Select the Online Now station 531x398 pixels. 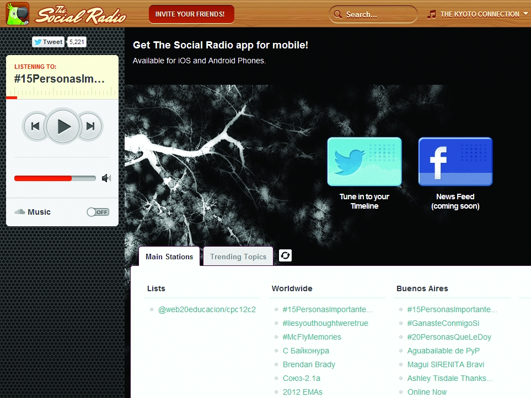point(427,392)
